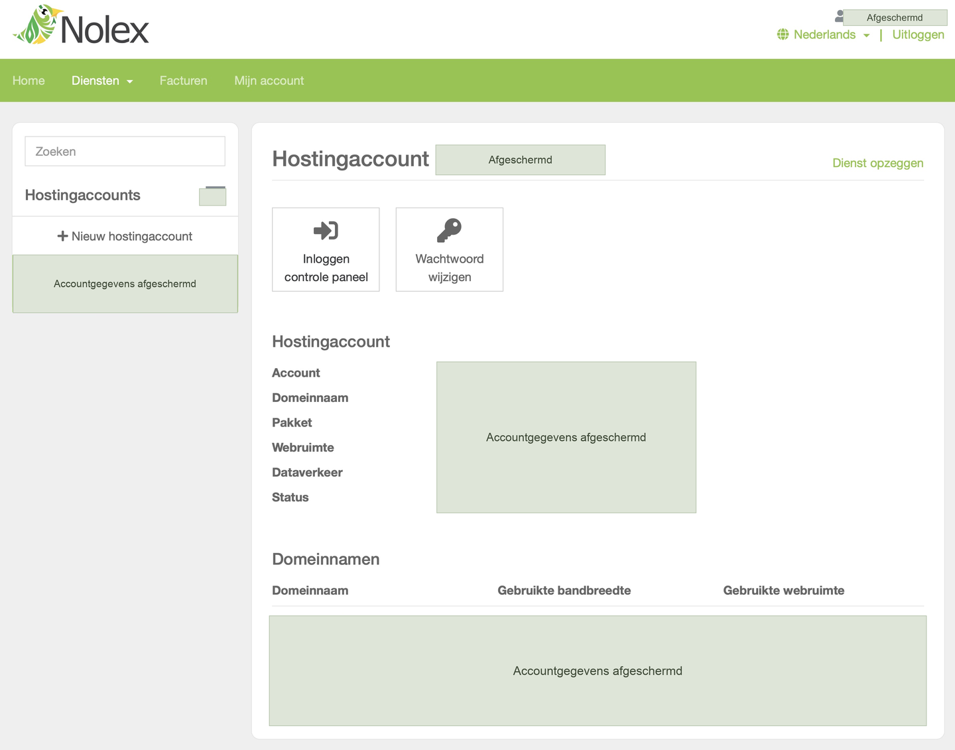Open the Facturen menu item

click(x=183, y=80)
